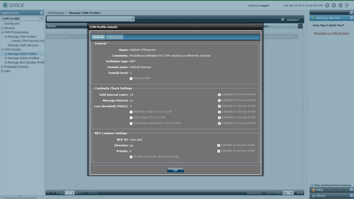Collapse the Applications panel with double-chevron icon

coord(41,13)
